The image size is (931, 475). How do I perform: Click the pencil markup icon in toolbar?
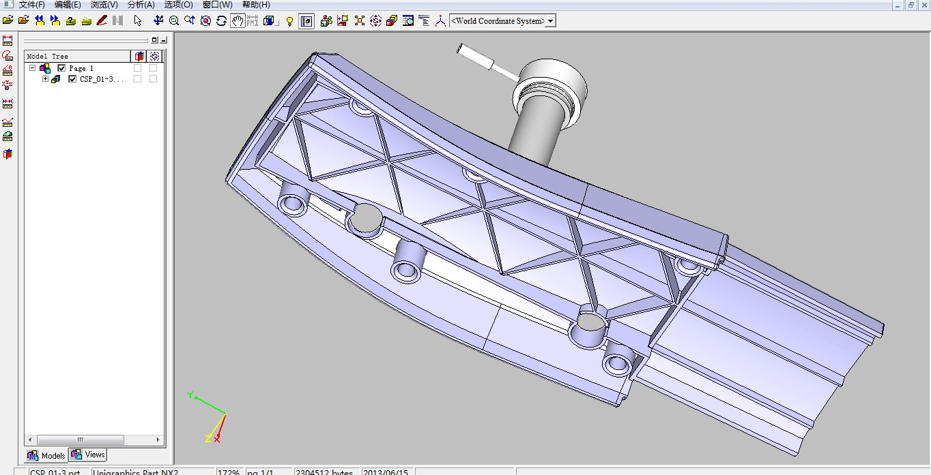(102, 20)
